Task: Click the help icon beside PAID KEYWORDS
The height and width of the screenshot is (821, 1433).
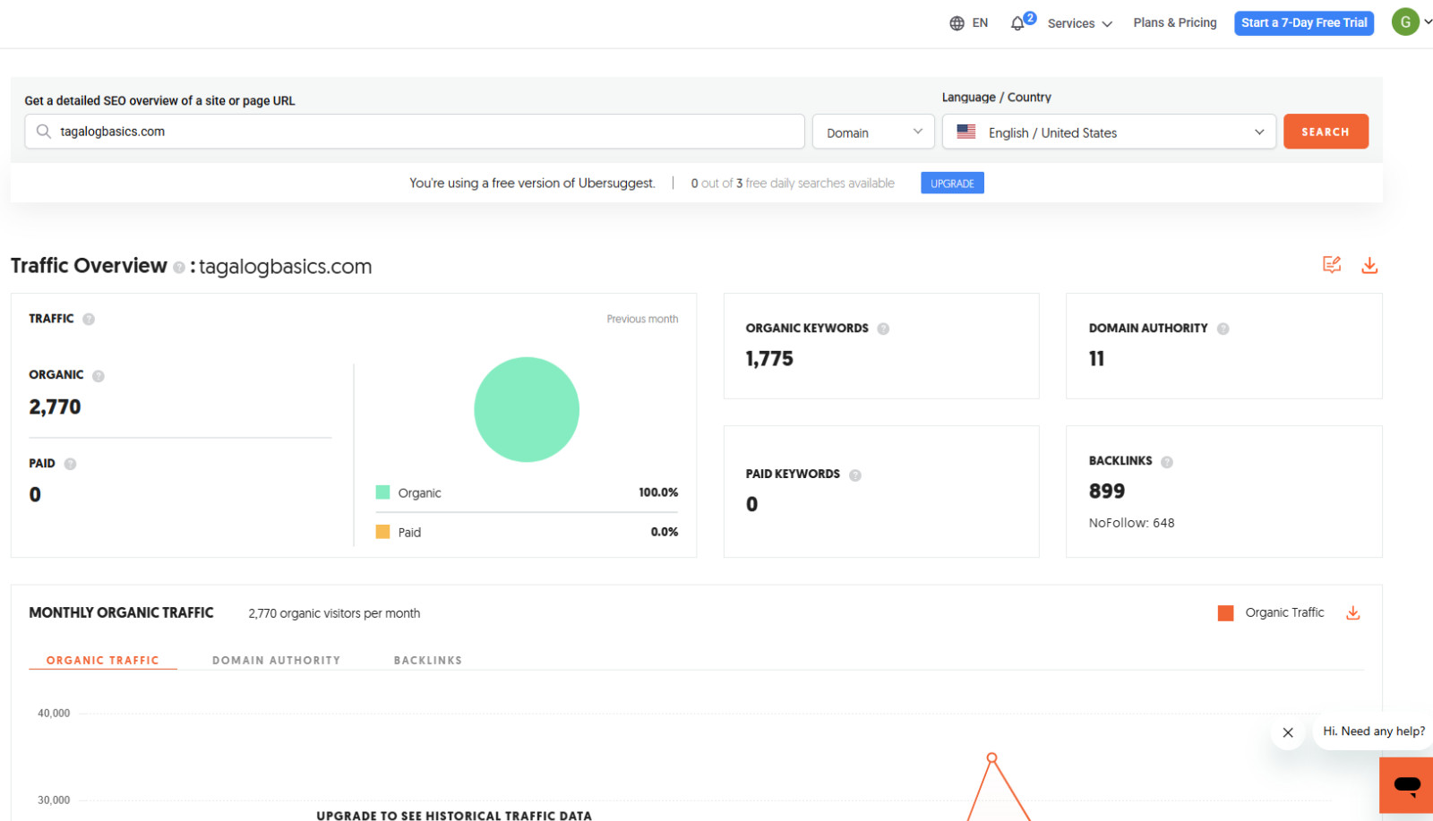Action: 855,475
